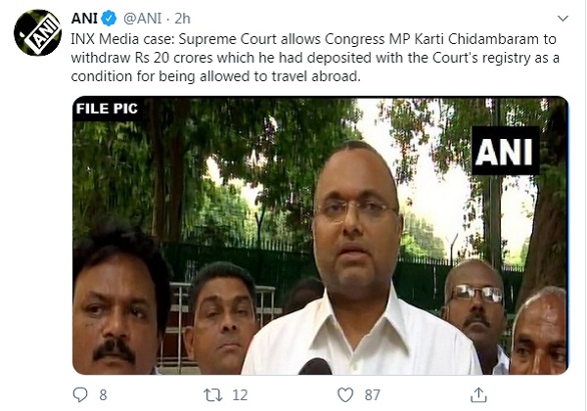Open the ANI profile avatar
Image resolution: width=587 pixels, height=411 pixels.
37,32
